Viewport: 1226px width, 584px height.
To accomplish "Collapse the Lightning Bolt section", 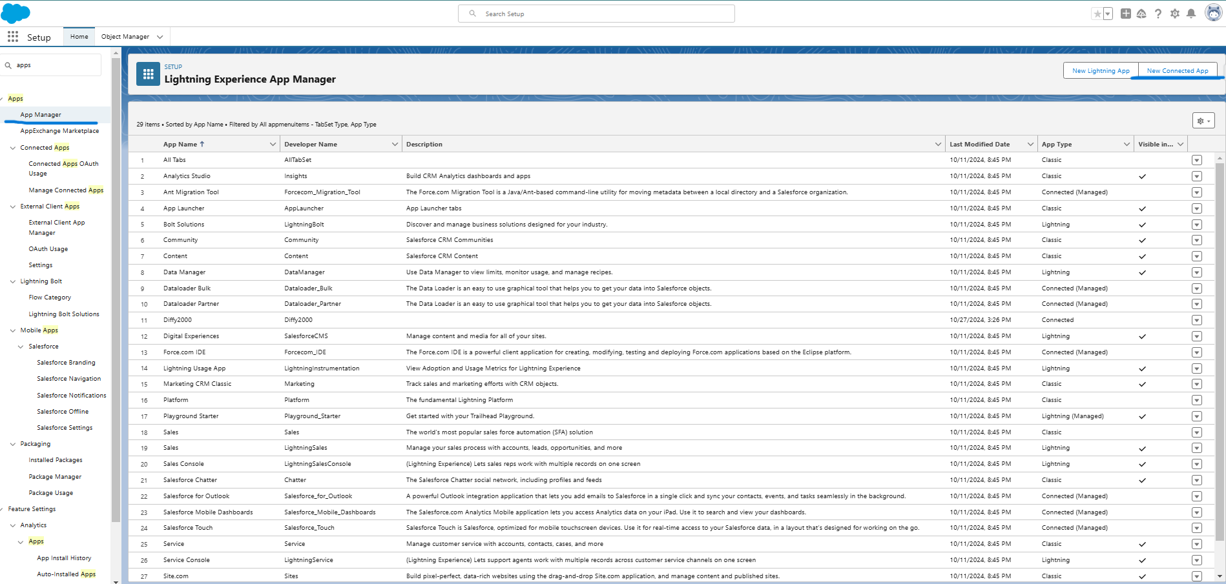I will tap(13, 281).
